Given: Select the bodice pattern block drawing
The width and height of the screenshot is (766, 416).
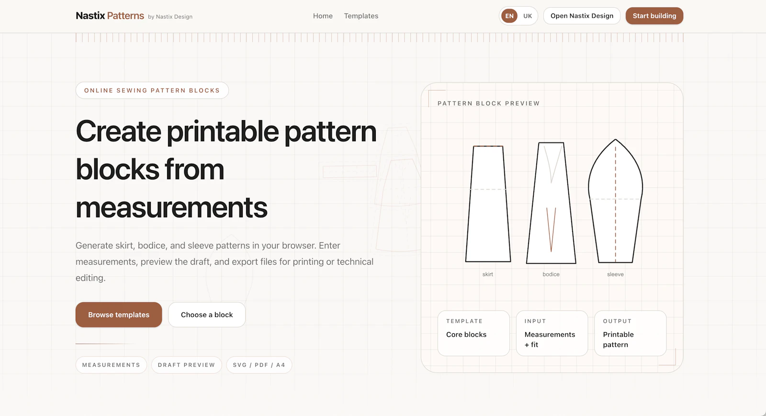Looking at the screenshot, I should (x=551, y=203).
